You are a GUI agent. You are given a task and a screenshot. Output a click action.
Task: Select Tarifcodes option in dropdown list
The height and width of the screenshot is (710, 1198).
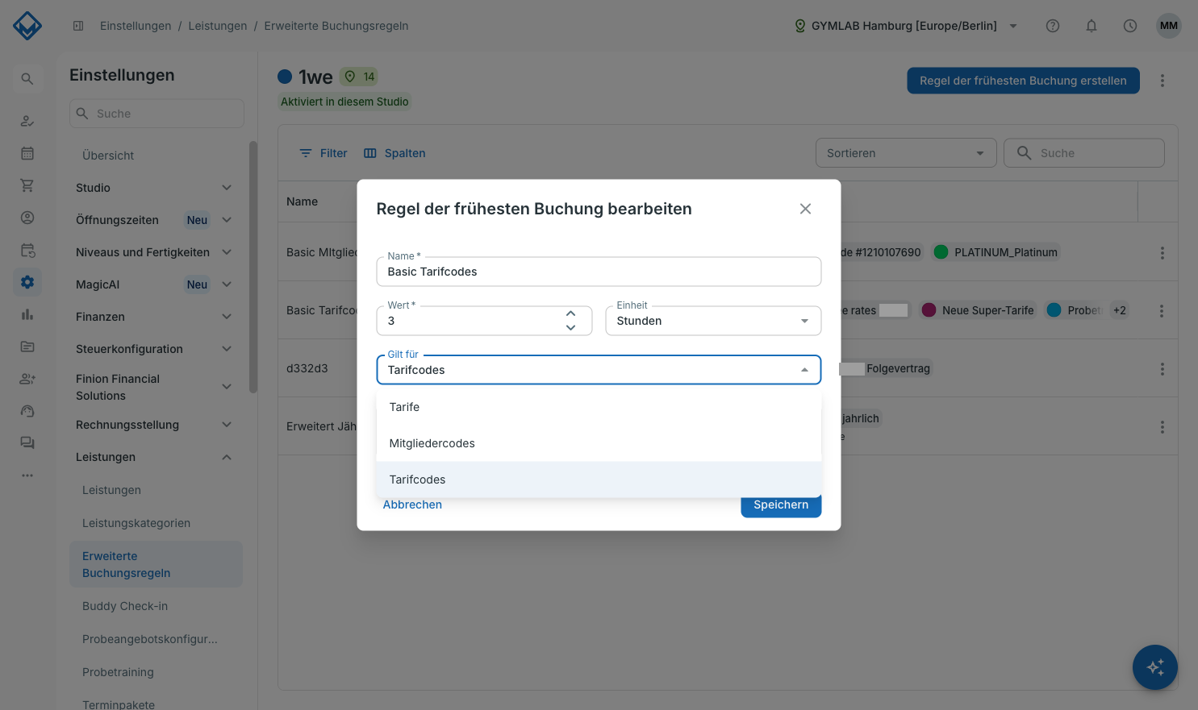tap(599, 480)
